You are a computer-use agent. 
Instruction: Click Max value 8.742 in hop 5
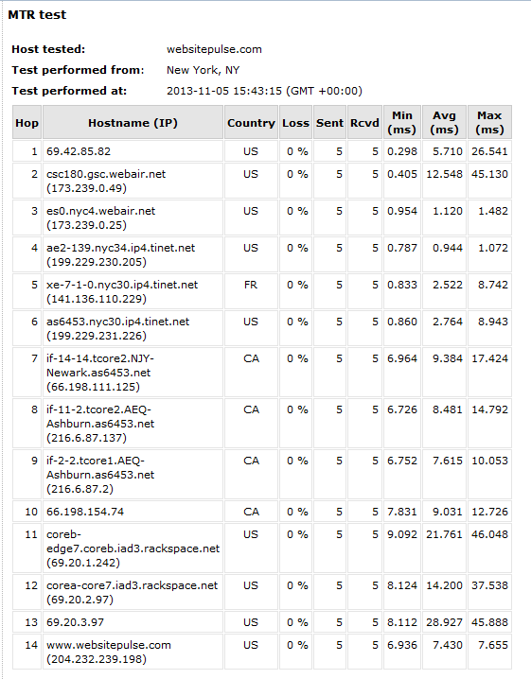(493, 285)
